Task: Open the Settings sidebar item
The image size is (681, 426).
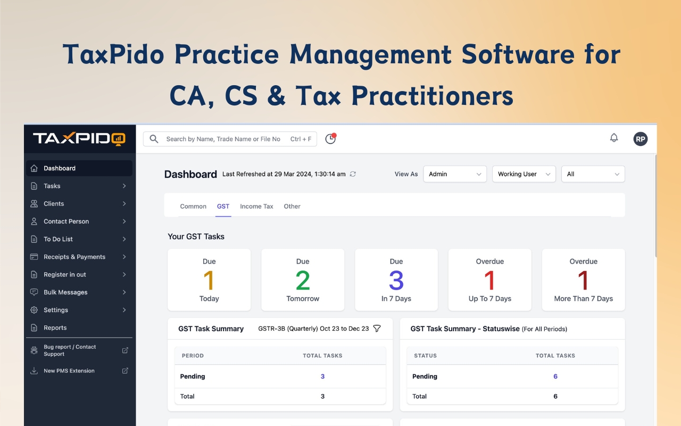Action: click(56, 310)
